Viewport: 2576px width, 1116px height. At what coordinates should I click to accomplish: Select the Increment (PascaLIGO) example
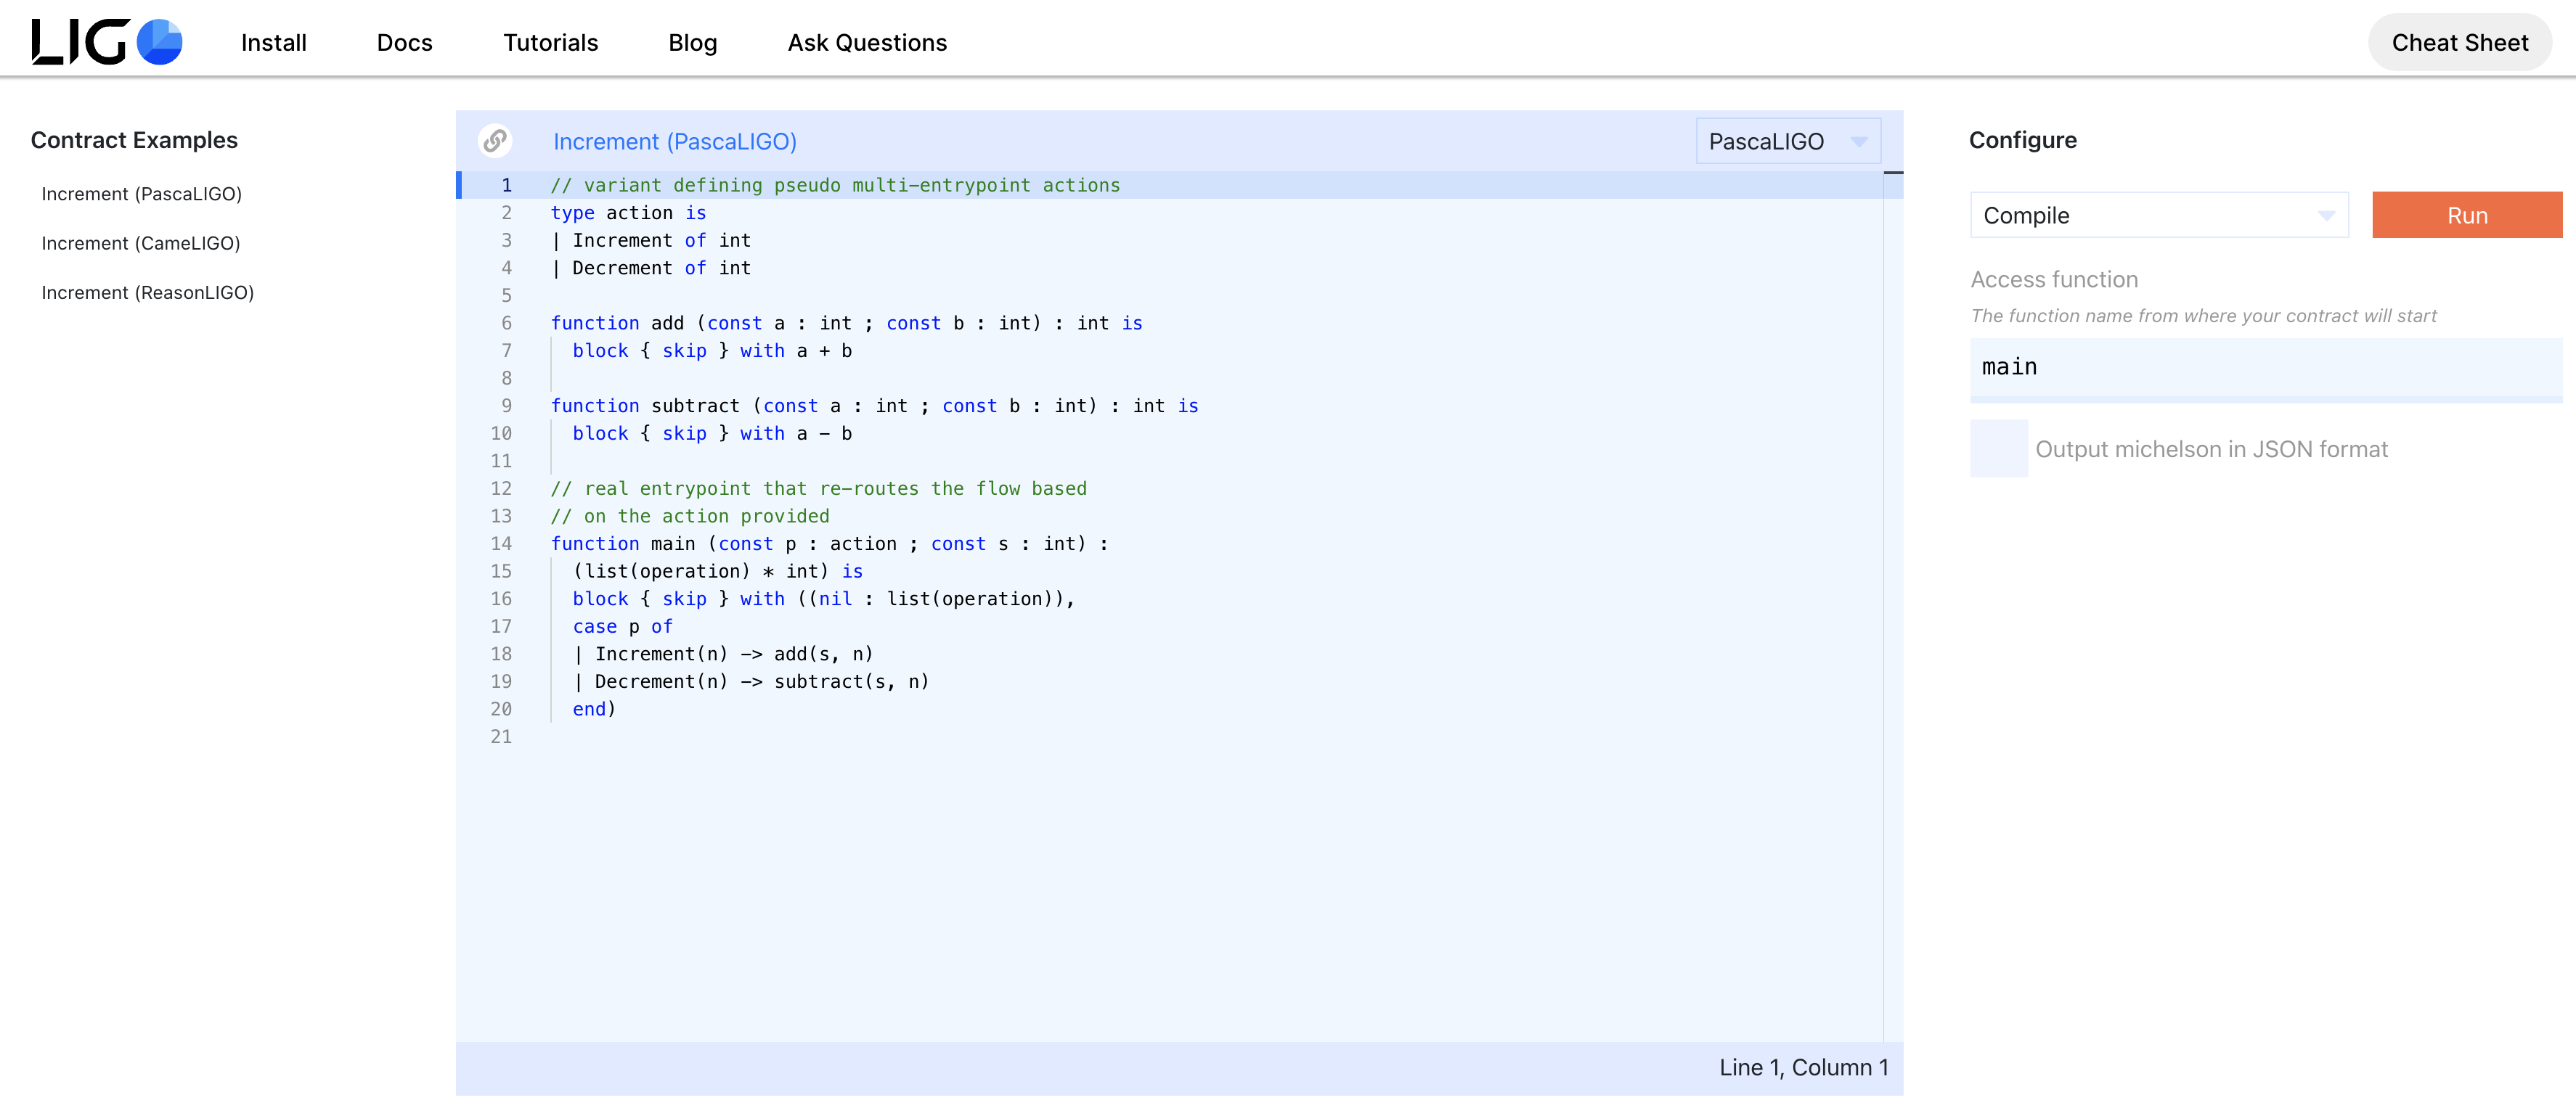pos(141,194)
